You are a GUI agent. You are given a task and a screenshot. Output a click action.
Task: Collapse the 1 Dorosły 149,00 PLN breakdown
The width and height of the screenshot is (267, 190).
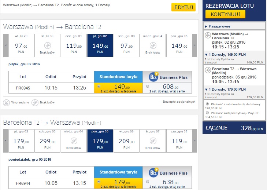pyautogui.click(x=226, y=55)
